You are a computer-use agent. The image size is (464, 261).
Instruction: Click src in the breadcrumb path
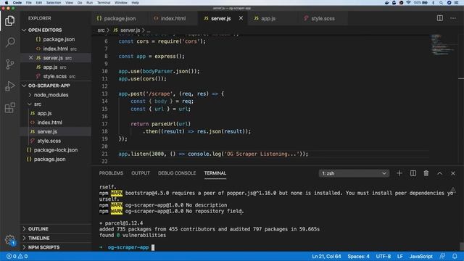pyautogui.click(x=101, y=30)
